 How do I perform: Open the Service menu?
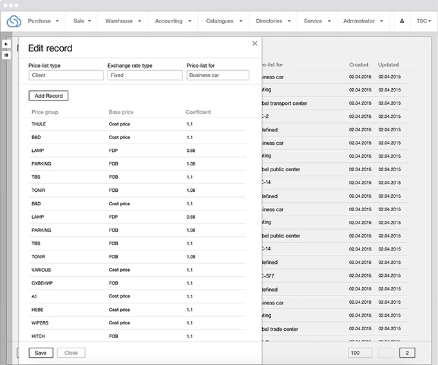pyautogui.click(x=317, y=21)
